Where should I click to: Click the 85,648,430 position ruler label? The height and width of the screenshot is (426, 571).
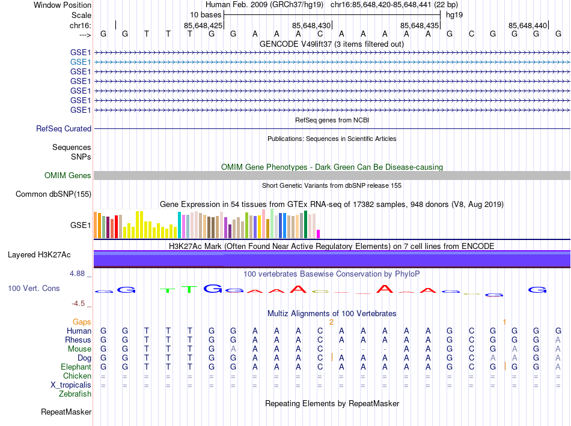[x=311, y=26]
